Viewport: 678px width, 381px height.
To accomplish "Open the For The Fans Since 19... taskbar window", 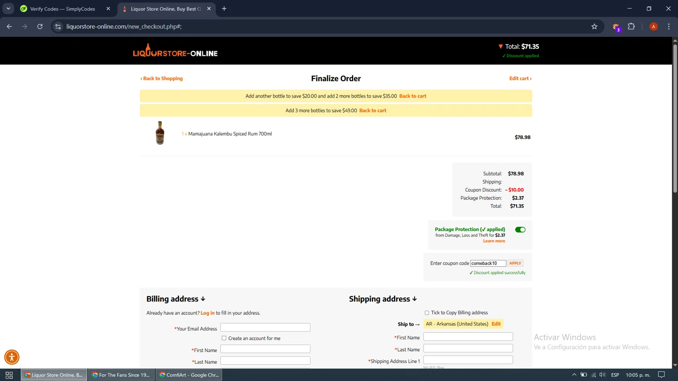I will (x=121, y=375).
